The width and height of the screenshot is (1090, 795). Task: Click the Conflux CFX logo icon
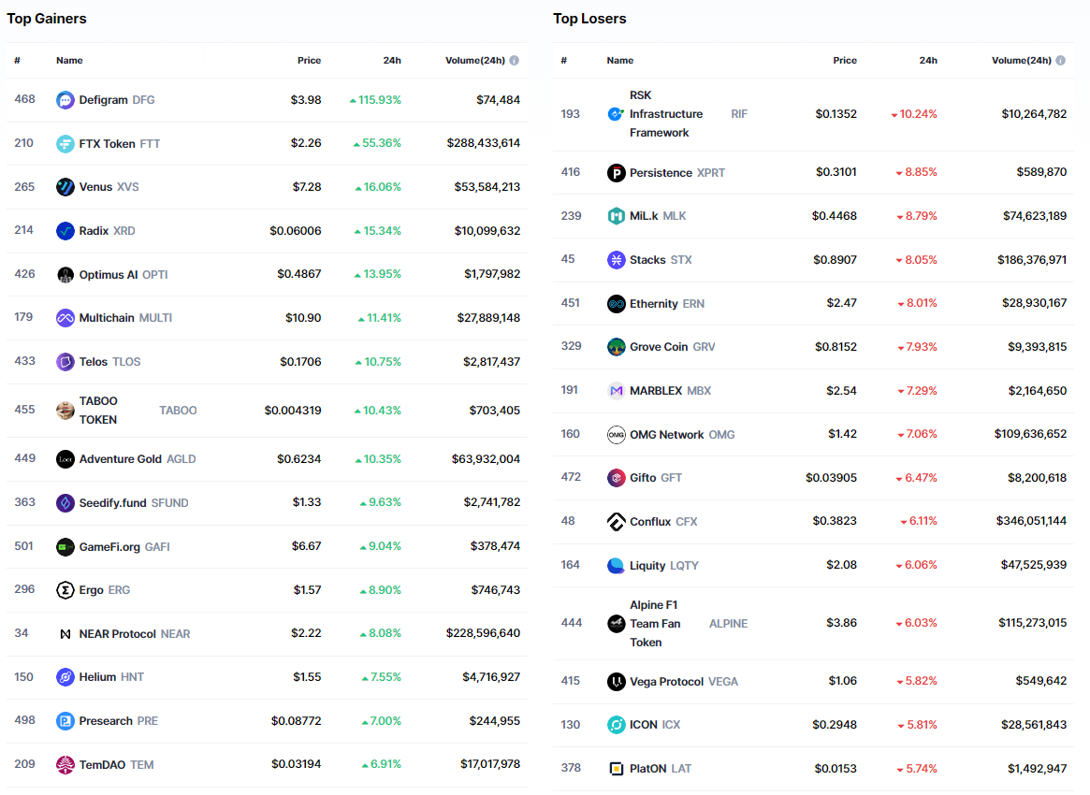[x=616, y=522]
